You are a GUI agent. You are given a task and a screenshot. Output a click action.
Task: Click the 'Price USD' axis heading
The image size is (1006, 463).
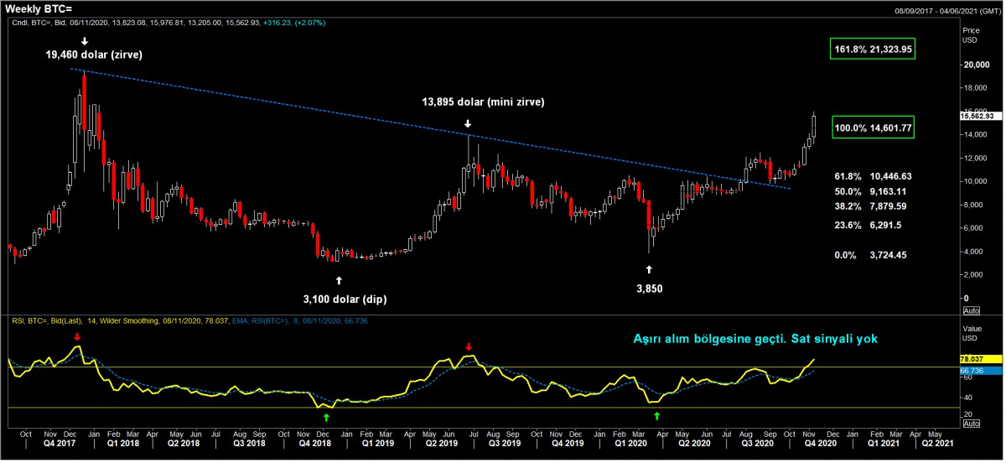pos(971,34)
